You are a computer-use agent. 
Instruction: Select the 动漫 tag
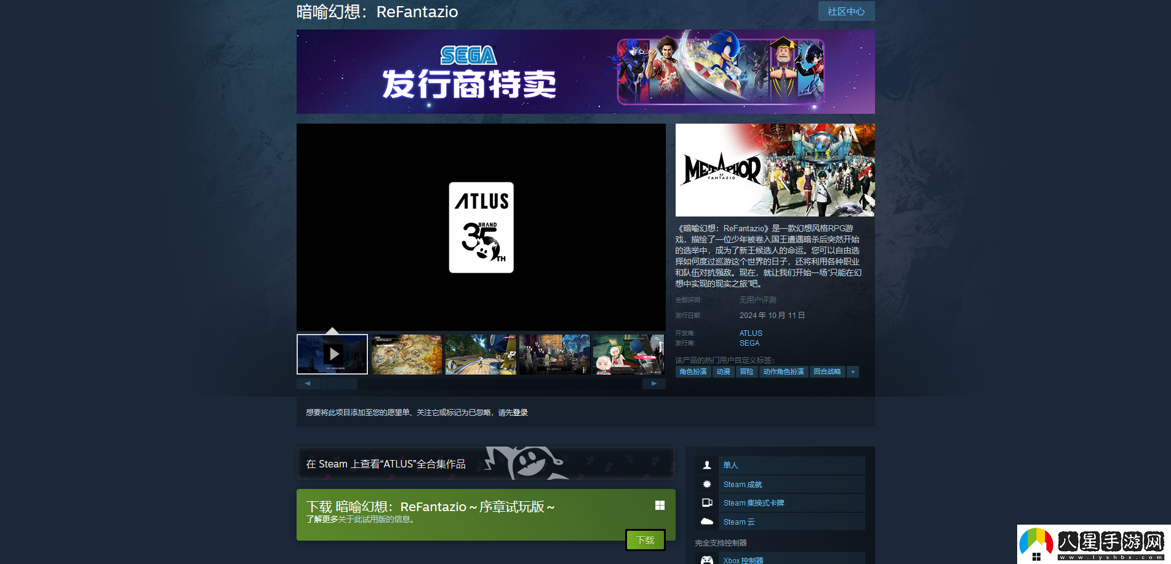723,371
